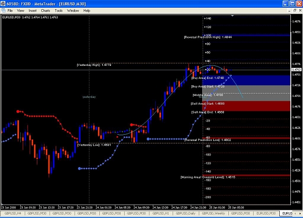Click the Sell Area End 1.4668 label
The width and height of the screenshot is (303, 218).
207,112
